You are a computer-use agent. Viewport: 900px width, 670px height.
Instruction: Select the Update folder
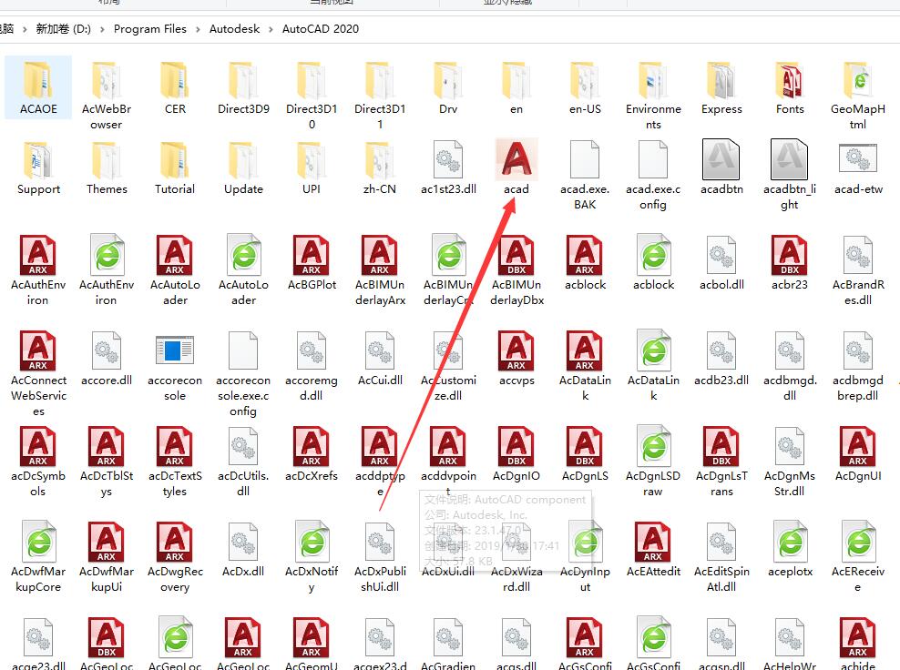pyautogui.click(x=243, y=167)
